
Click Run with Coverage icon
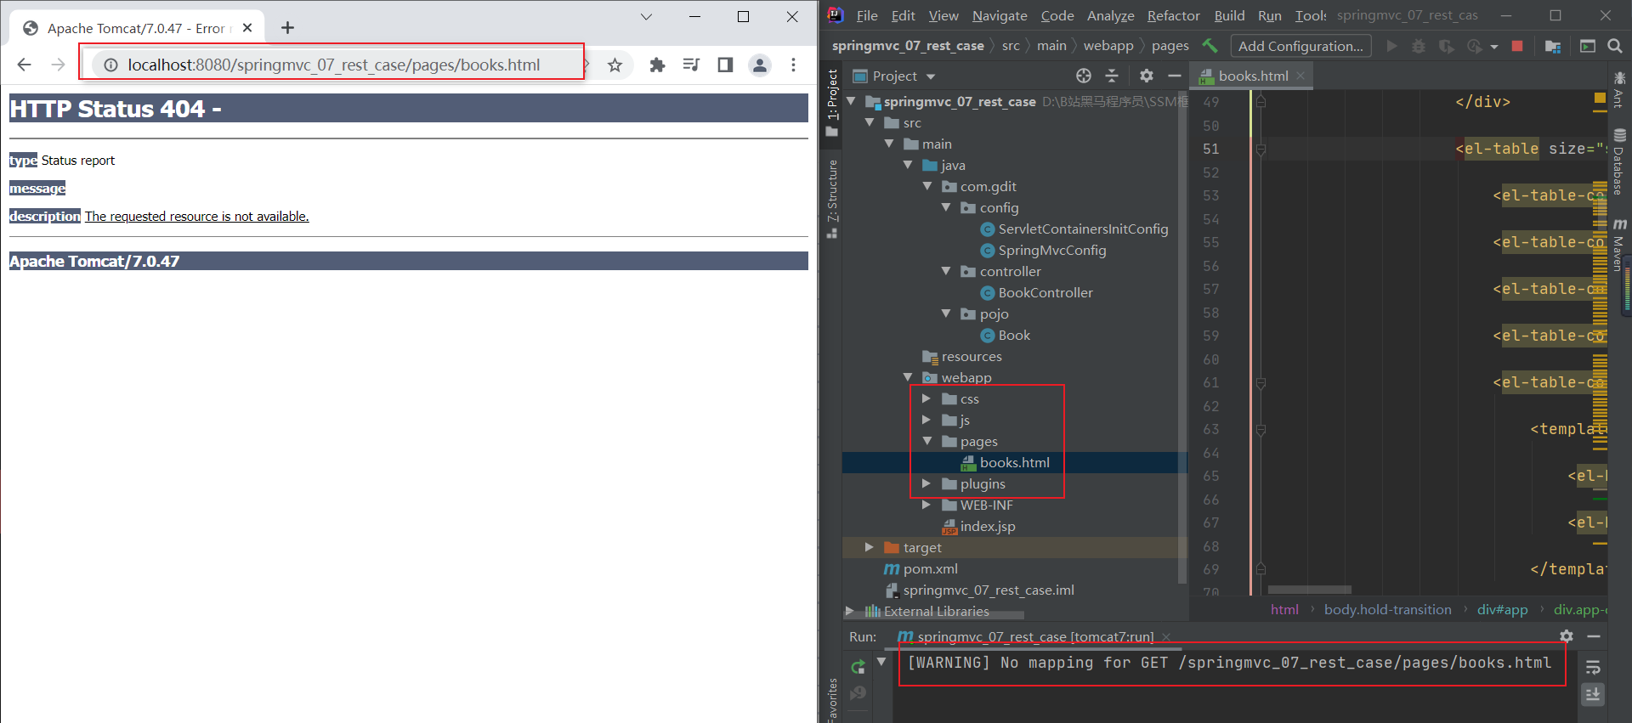click(1446, 46)
